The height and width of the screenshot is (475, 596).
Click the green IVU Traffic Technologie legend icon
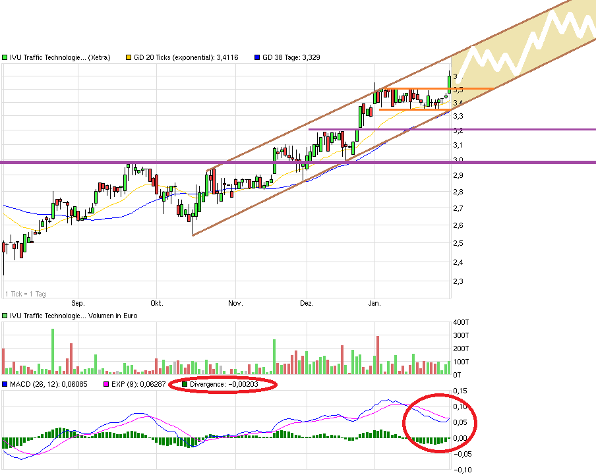[x=5, y=57]
